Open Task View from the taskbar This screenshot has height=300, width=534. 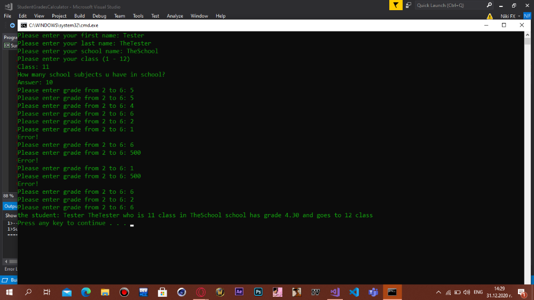click(47, 292)
